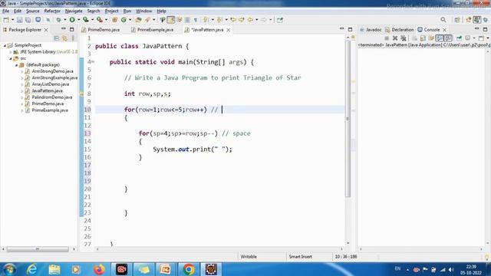Open the Navigate menu
Screen dimensions: 491x276
pos(74,11)
